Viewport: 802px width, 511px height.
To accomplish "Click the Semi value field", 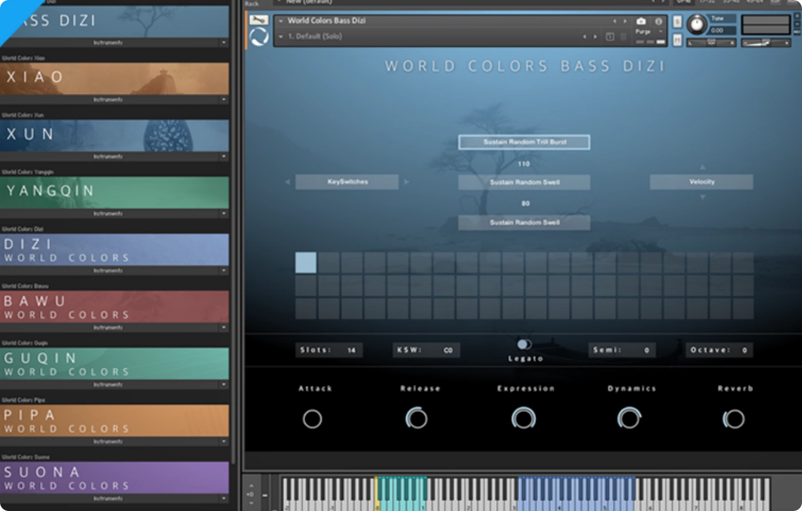I will tap(622, 350).
